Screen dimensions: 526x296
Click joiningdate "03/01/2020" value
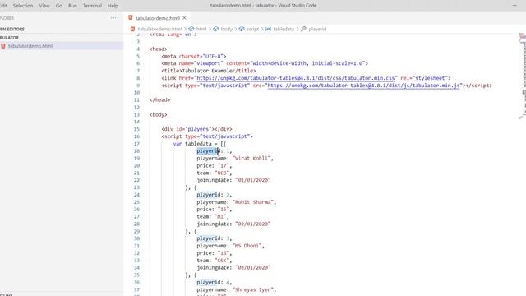[x=252, y=268]
